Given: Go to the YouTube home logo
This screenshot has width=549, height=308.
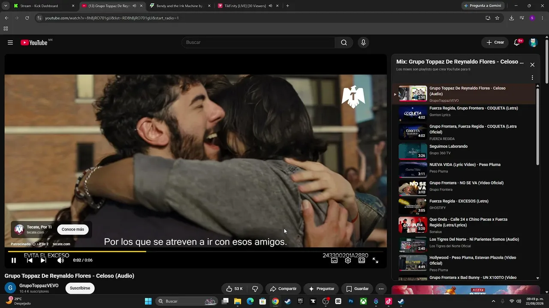Looking at the screenshot, I should (34, 42).
